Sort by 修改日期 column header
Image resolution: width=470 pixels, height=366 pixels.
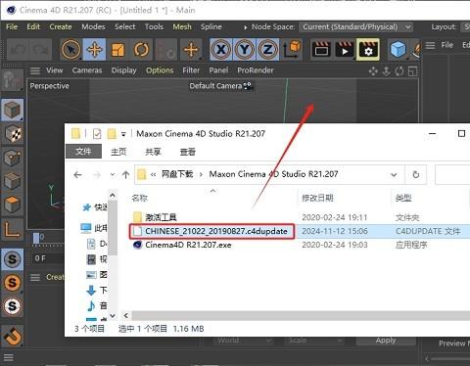tap(317, 198)
